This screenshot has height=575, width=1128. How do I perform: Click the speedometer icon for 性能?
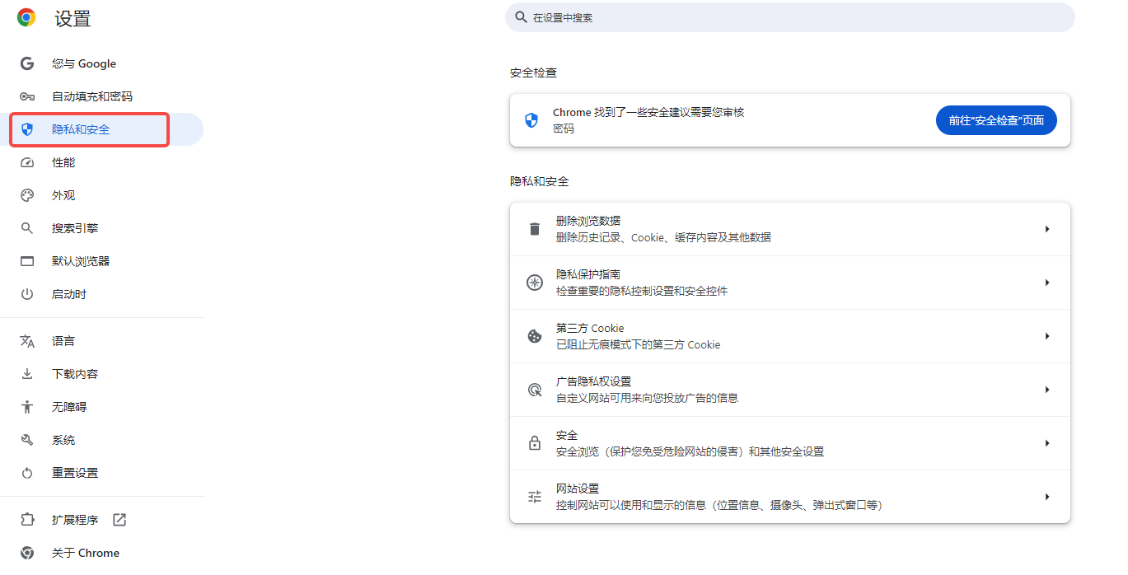click(x=27, y=162)
